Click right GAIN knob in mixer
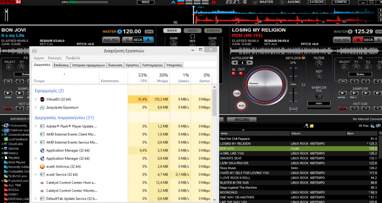Screen dimensions: 382x203 [x=212, y=44]
